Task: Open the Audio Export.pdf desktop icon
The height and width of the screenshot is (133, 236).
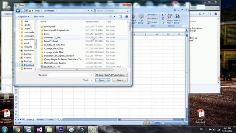Action: [x=201, y=116]
